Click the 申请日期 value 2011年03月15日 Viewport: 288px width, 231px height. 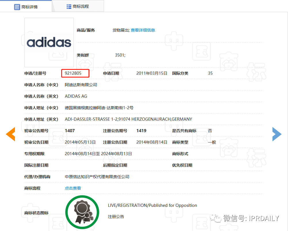tap(152, 73)
